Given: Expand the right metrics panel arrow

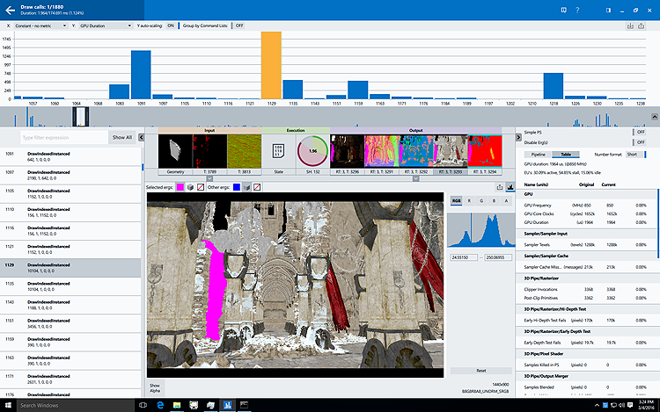Looking at the screenshot, I should click(x=518, y=137).
